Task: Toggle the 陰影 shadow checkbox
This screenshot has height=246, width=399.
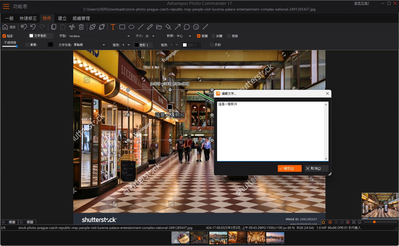Action: [4, 36]
